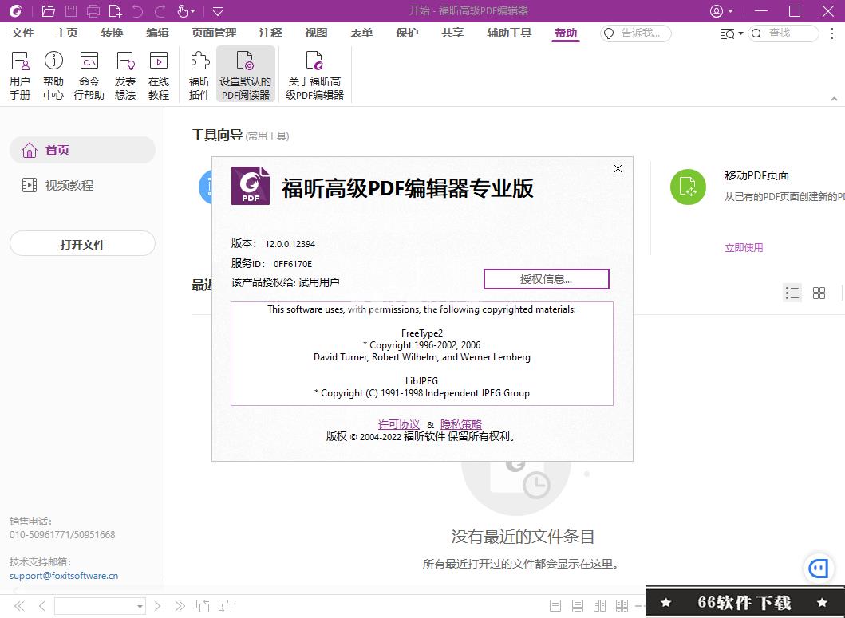The image size is (845, 618).
Task: Click the next view icon in status bar
Action: [225, 606]
